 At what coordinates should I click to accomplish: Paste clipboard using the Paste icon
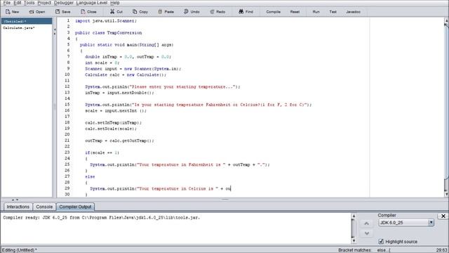(x=166, y=12)
